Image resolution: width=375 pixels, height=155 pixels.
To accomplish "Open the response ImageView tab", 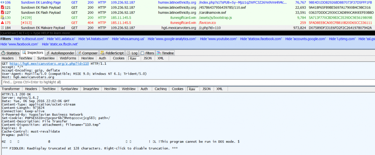I will [x=91, y=89].
